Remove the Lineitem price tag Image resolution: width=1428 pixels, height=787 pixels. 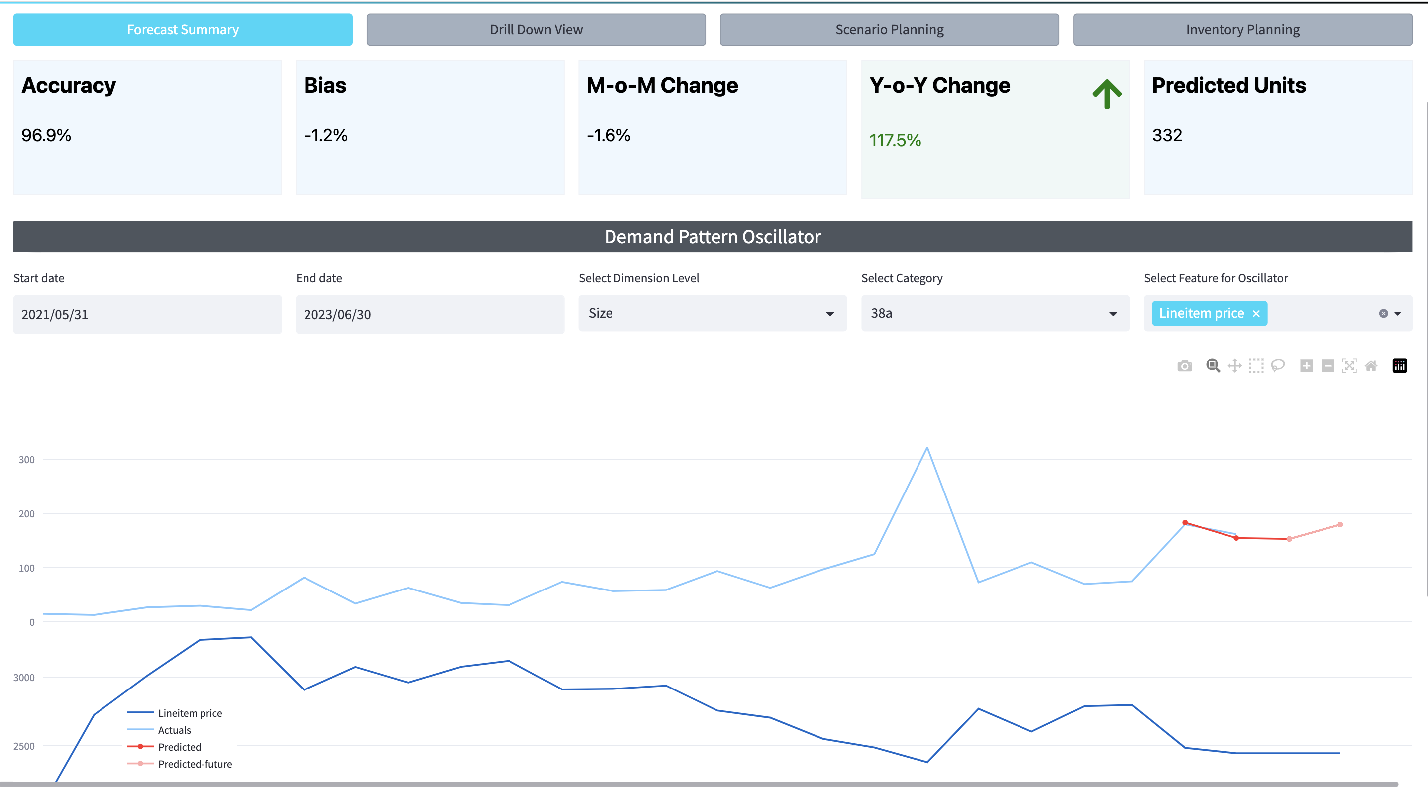tap(1256, 314)
